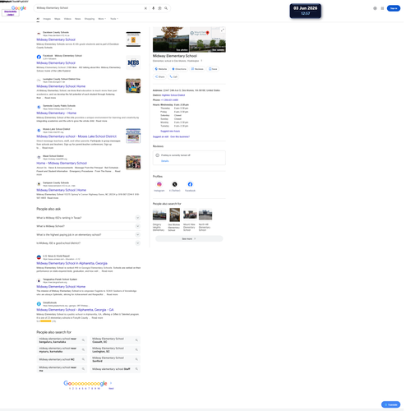Clear the search box with the X icon
406x411 pixels.
(146, 8)
